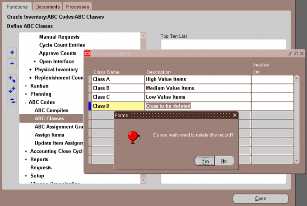Click ABC Classes scrollbar up arrow
Viewport: 307px width, 206px height.
pos(297,78)
